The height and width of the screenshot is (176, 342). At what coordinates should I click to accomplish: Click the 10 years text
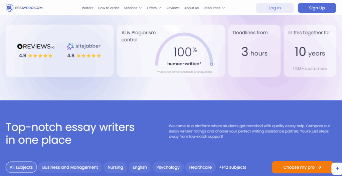point(310,52)
